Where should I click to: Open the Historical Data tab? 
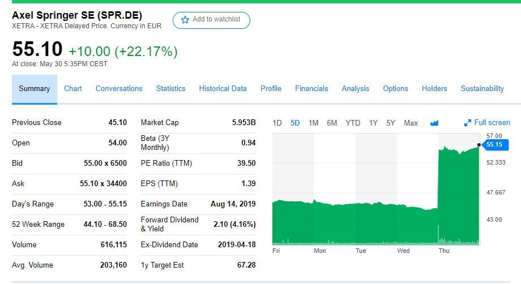click(x=223, y=89)
